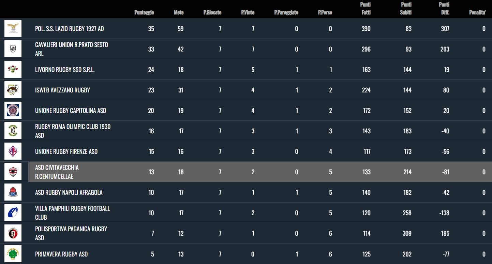The image size is (492, 264).
Task: Click the Unione Rugby Capitolina round badge
Action: point(13,111)
